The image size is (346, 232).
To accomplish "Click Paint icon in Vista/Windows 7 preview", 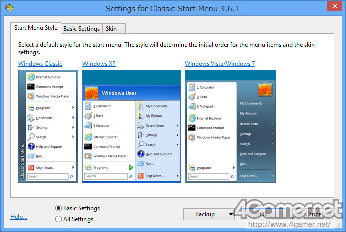I will click(x=192, y=97).
